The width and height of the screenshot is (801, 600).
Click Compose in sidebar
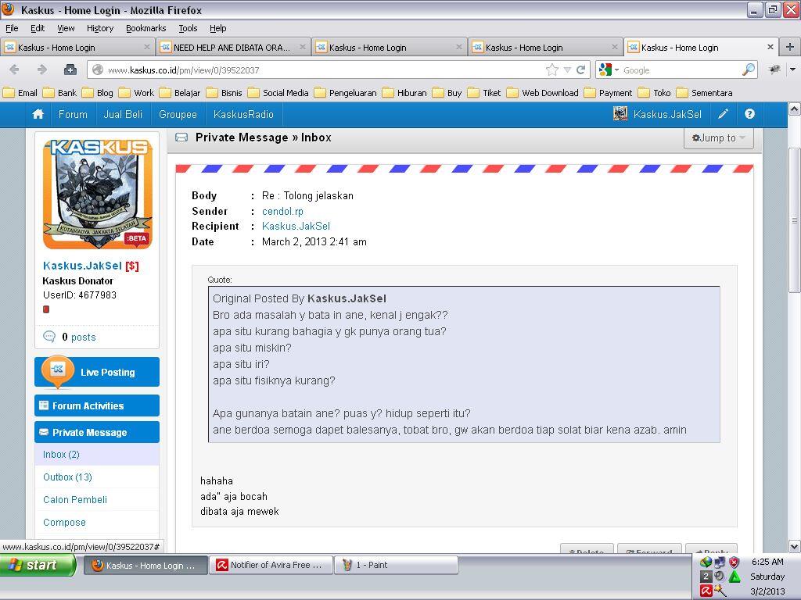pyautogui.click(x=64, y=522)
